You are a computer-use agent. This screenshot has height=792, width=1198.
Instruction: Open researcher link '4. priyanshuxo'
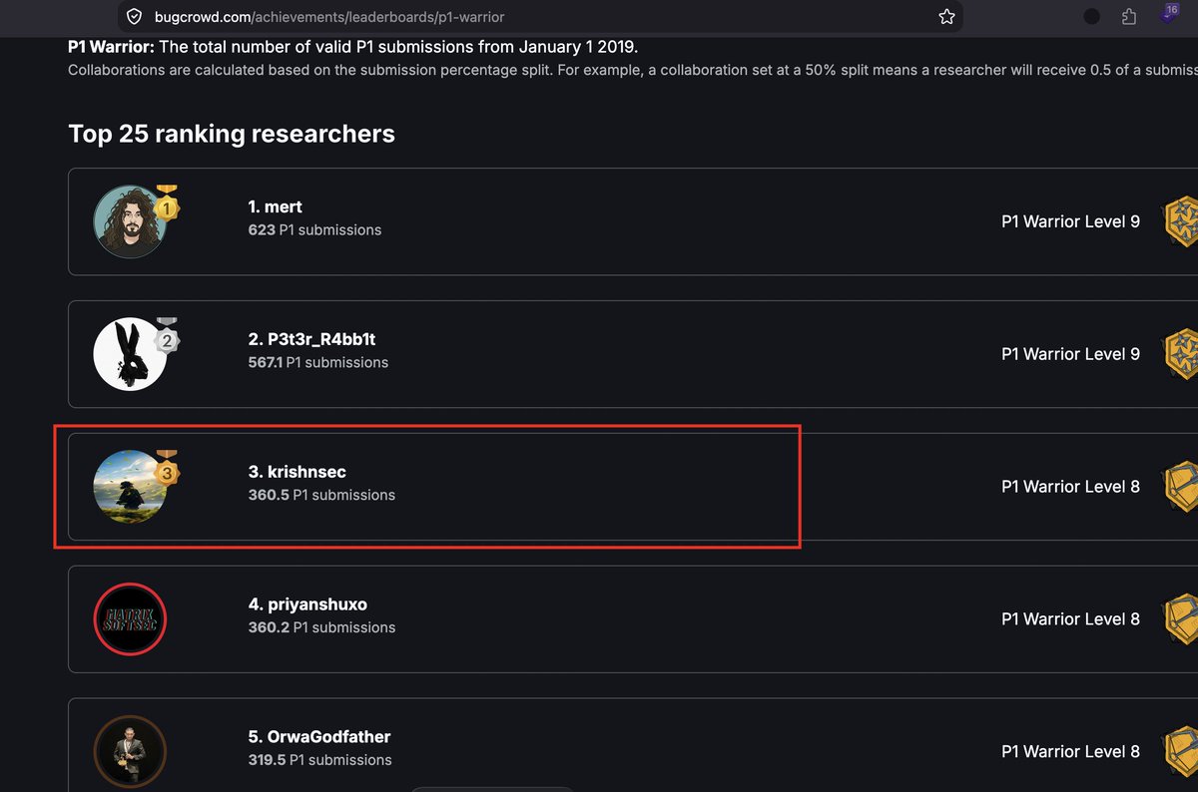(x=307, y=604)
